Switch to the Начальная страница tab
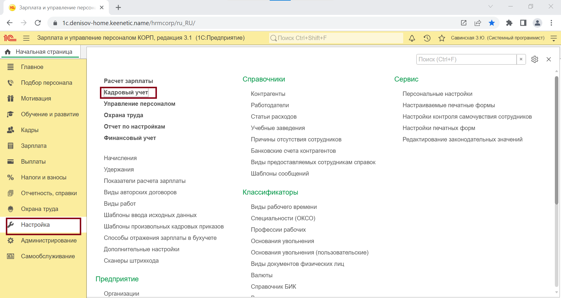Viewport: 561px width, 298px height. click(44, 52)
